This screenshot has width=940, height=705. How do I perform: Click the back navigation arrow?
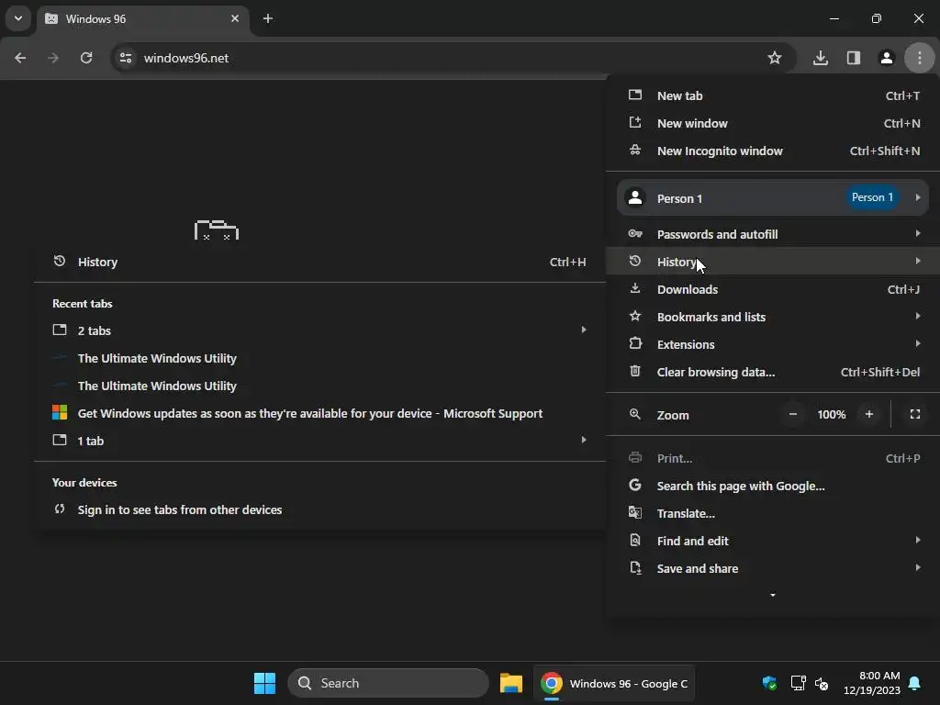pos(20,58)
